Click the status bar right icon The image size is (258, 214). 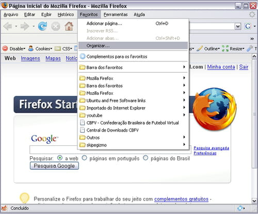[x=240, y=208]
